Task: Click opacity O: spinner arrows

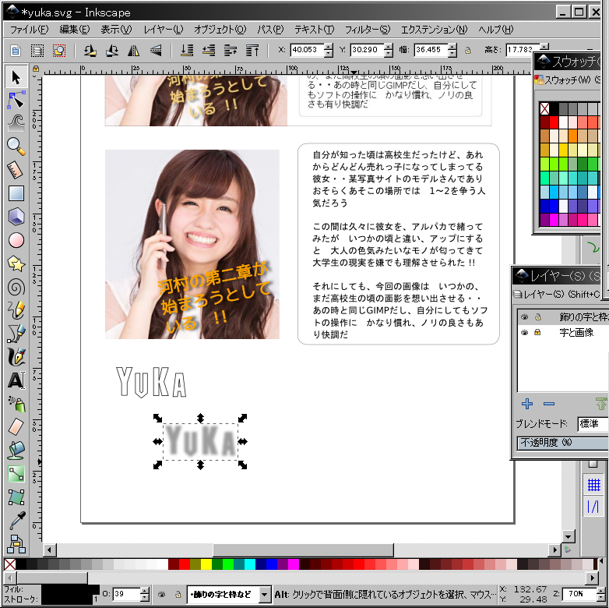Action: click(x=145, y=594)
